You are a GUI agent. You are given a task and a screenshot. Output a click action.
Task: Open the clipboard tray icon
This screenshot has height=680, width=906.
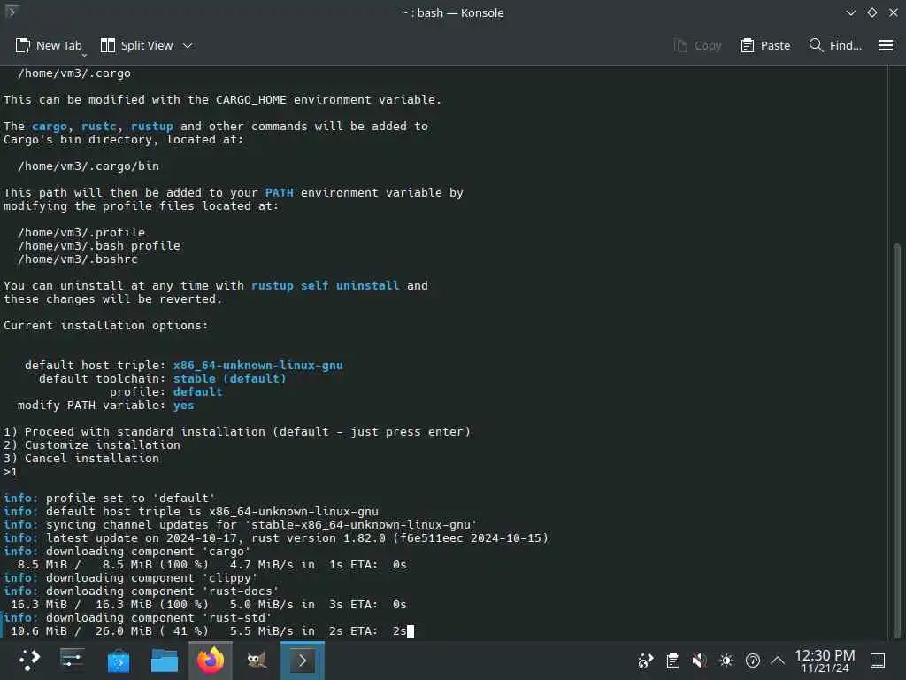click(x=672, y=661)
